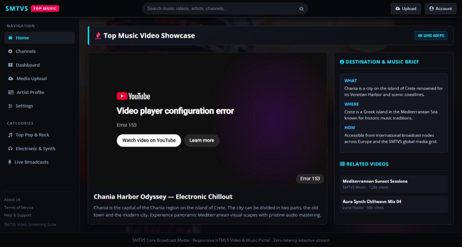Click Watch video on YouTube
This screenshot has height=247, width=462.
click(x=149, y=141)
